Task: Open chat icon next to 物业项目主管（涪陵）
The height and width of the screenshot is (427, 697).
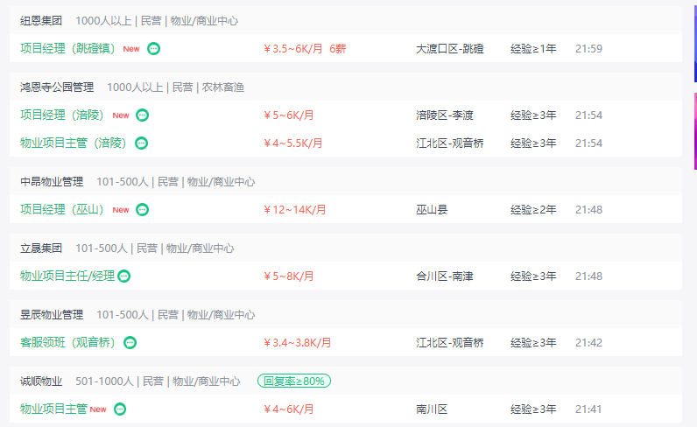Action: click(x=141, y=143)
